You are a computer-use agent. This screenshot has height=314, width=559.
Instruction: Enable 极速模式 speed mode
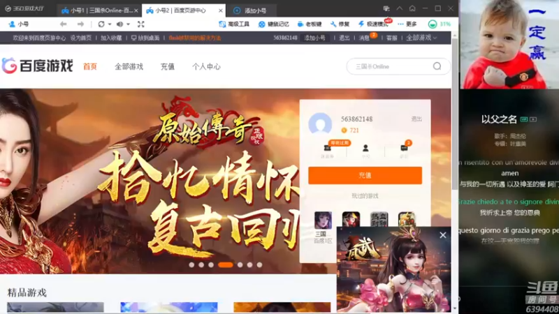373,24
